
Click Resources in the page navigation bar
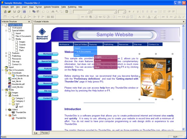click(125, 44)
